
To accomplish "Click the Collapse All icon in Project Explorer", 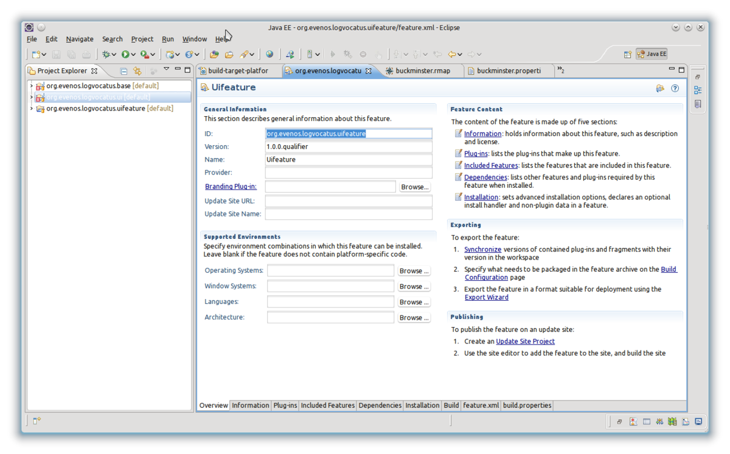I will pyautogui.click(x=123, y=71).
